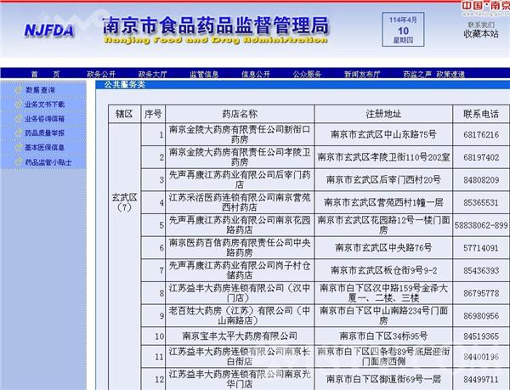The image size is (510, 390).
Task: Click the icon beside 业务文书下载
Action: (x=17, y=105)
